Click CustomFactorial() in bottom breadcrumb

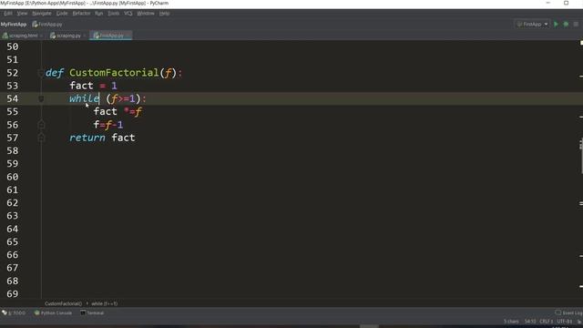click(63, 303)
